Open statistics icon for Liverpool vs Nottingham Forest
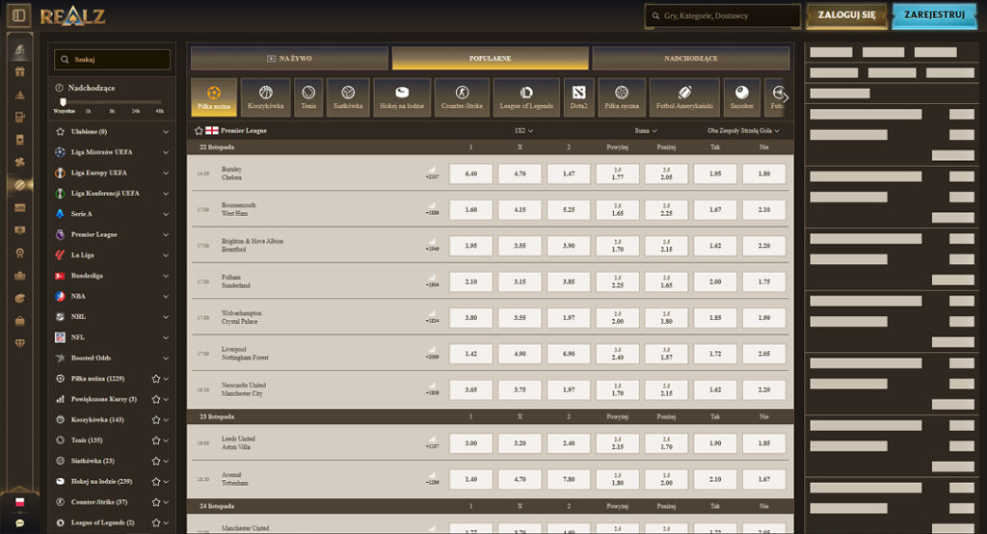Image resolution: width=987 pixels, height=534 pixels. [433, 350]
